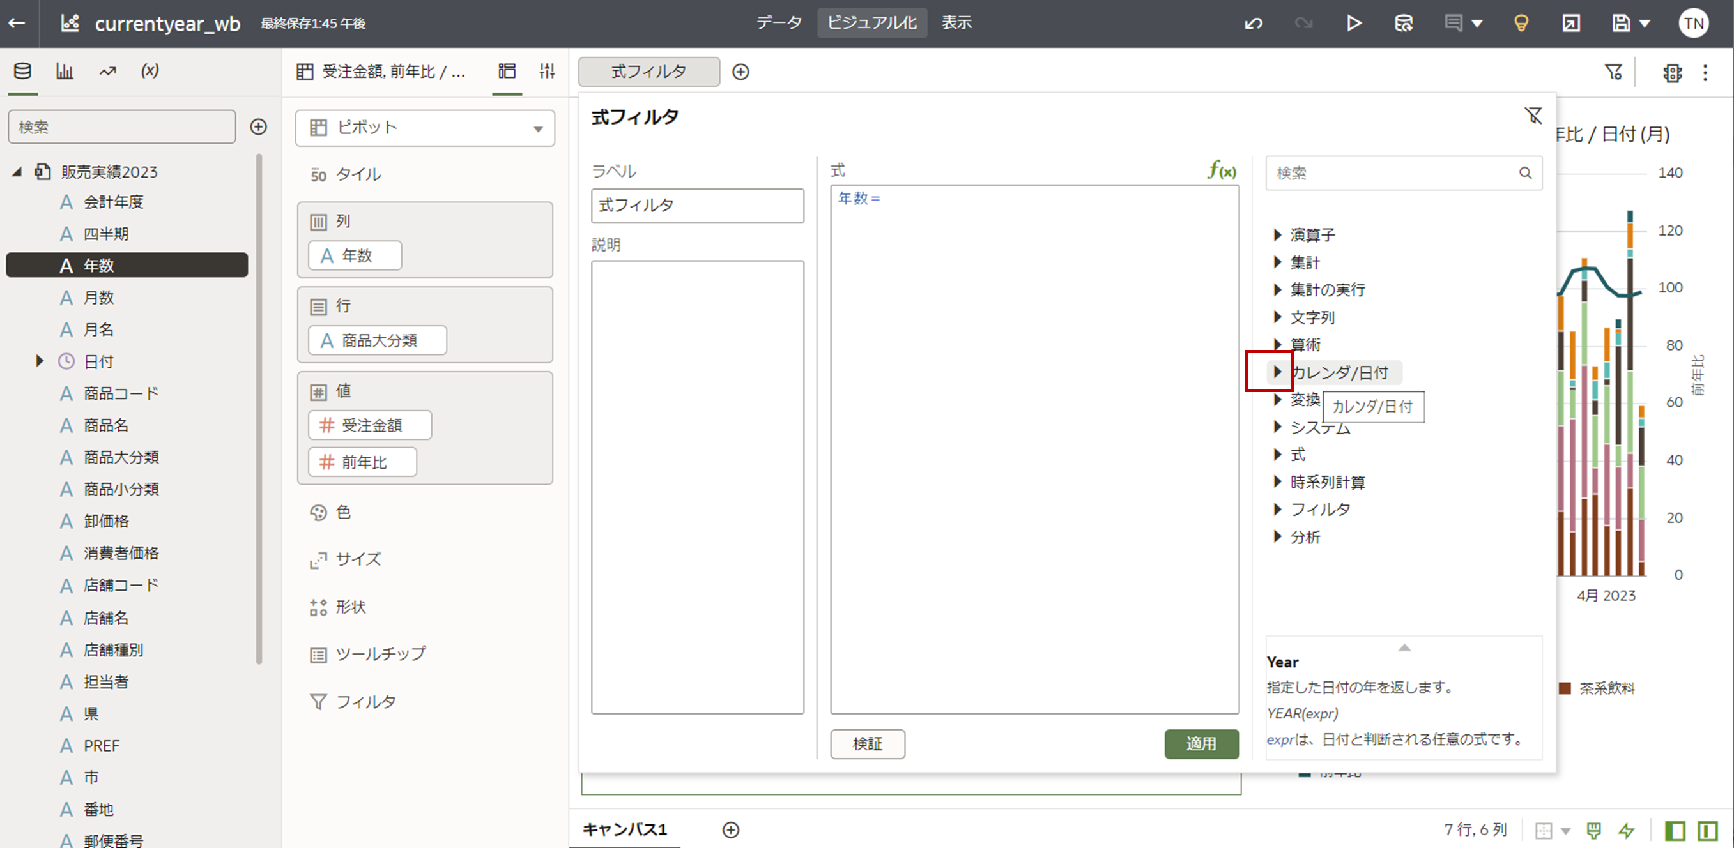
Task: Click the back arrow at top left
Action: pyautogui.click(x=17, y=24)
